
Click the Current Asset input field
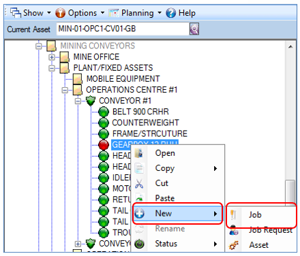click(x=123, y=29)
